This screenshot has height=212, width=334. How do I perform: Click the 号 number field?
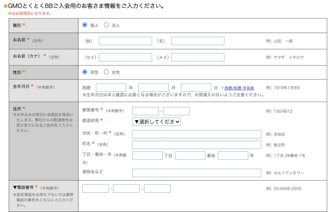coord(233,156)
